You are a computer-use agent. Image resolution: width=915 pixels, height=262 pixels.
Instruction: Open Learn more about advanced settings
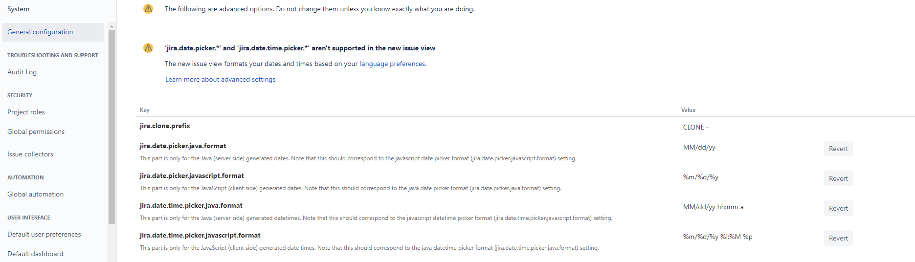[x=220, y=79]
